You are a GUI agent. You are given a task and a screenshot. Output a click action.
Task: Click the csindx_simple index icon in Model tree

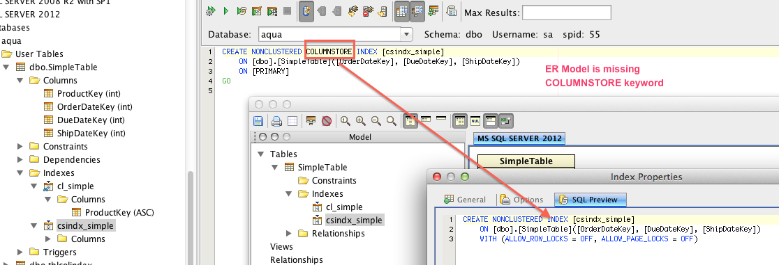316,220
